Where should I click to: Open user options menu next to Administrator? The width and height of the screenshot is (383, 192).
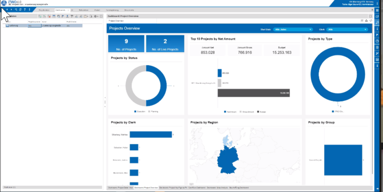(x=377, y=3)
